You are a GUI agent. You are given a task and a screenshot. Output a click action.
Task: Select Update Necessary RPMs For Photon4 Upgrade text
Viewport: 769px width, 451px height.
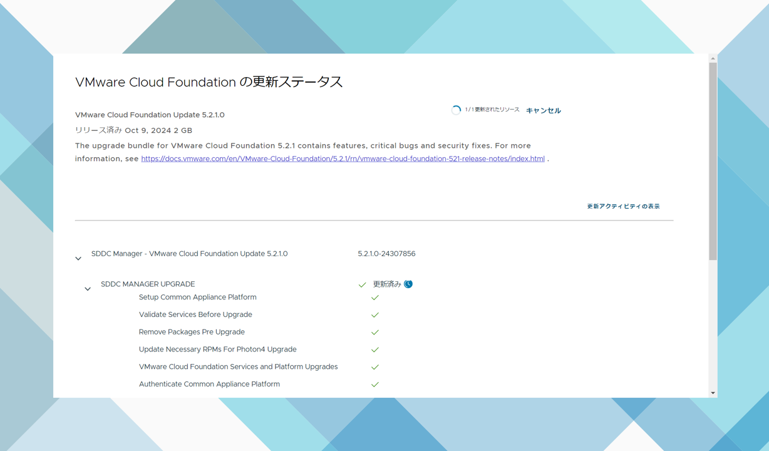point(217,350)
